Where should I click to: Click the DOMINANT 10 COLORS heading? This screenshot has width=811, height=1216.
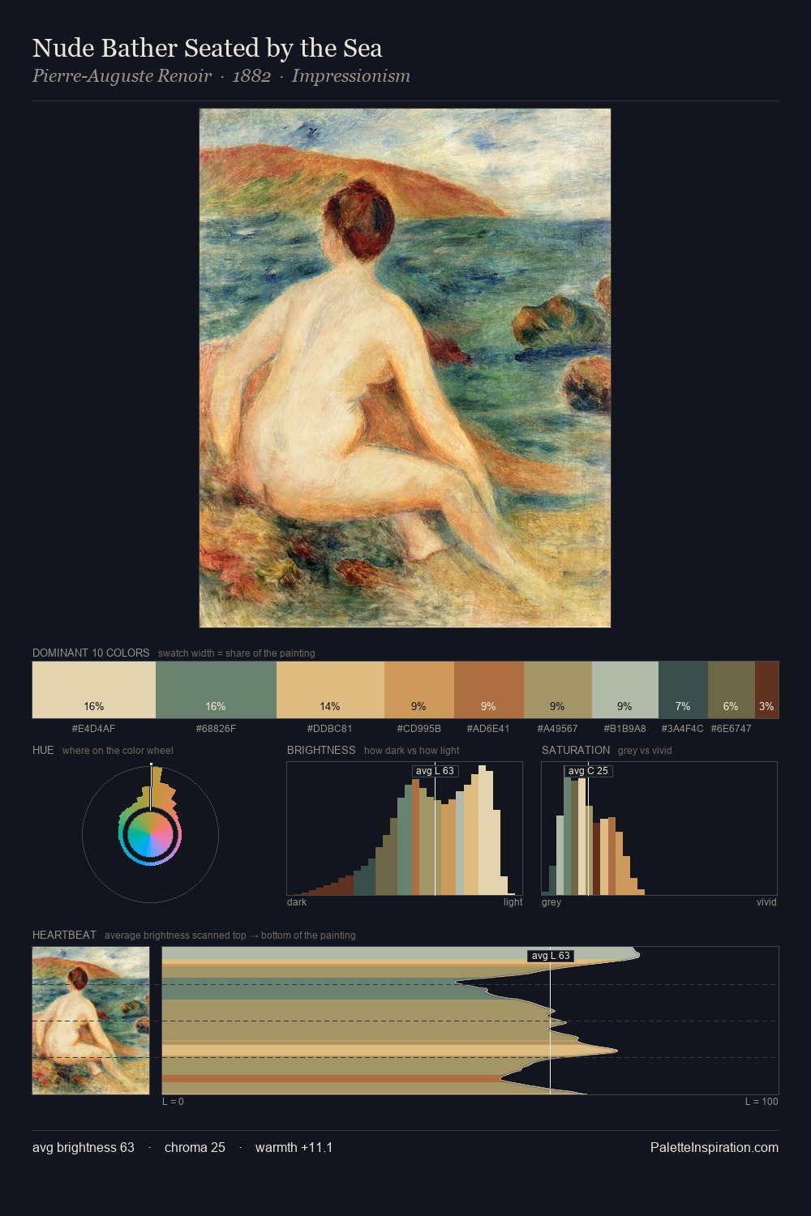pos(91,653)
